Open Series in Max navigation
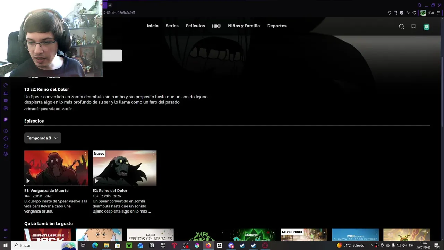Viewport: 444px width, 250px height. click(x=172, y=26)
